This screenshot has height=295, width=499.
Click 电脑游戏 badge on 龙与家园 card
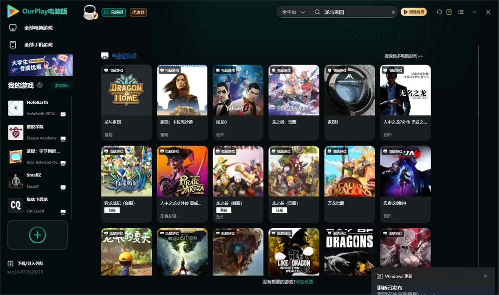point(114,70)
